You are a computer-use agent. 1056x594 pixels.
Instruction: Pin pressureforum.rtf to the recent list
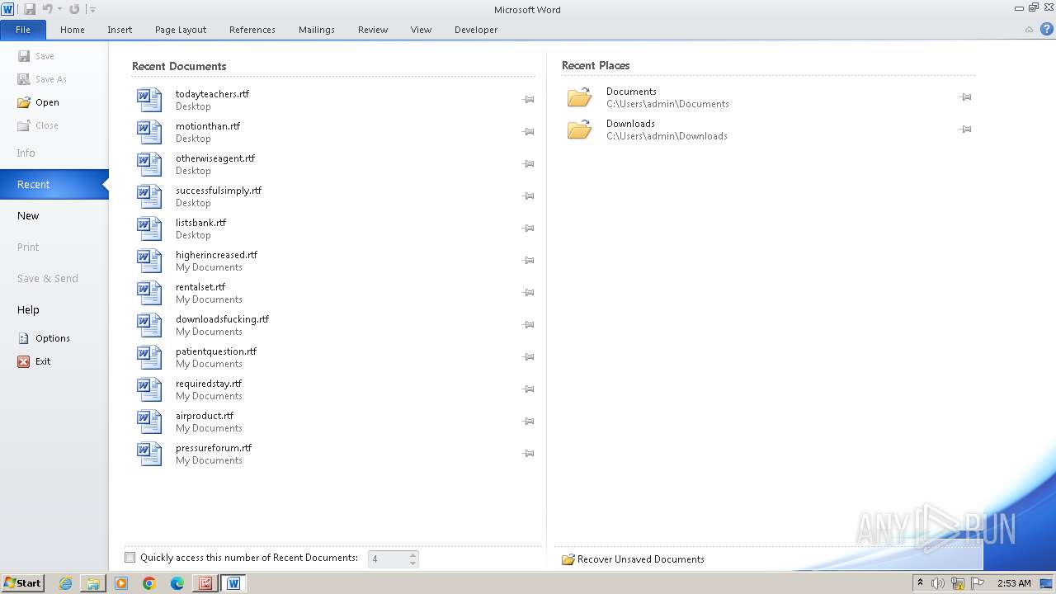coord(528,454)
